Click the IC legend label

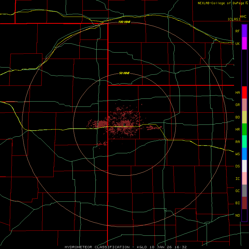237,178
